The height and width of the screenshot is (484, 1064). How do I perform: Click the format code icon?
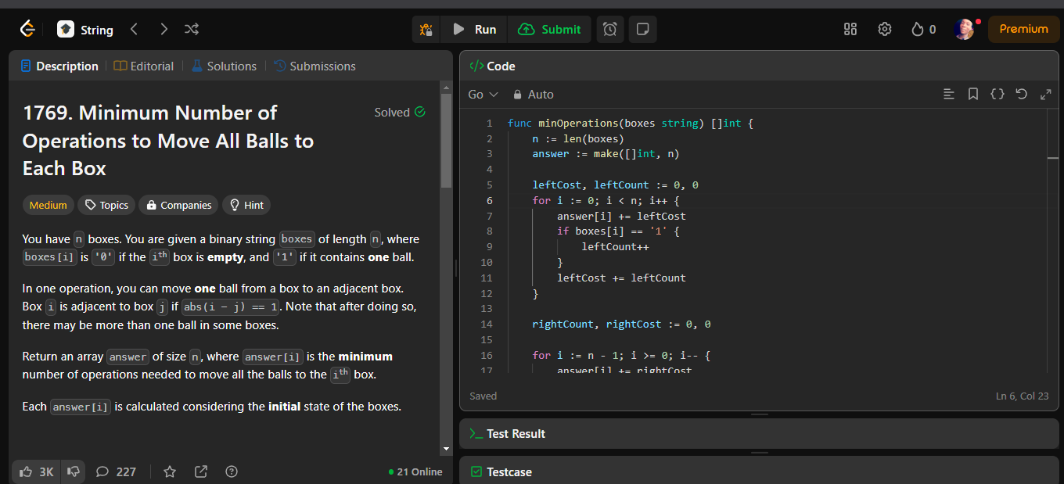click(949, 95)
